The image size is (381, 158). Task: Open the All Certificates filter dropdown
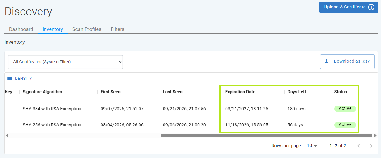point(65,62)
